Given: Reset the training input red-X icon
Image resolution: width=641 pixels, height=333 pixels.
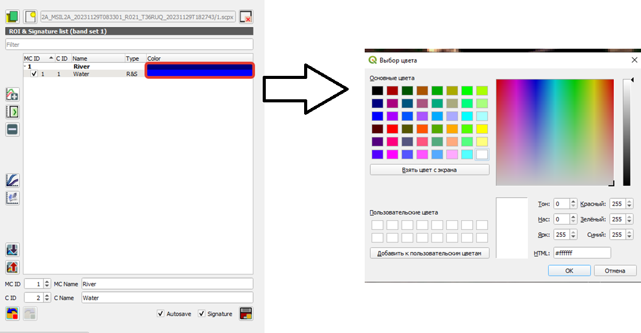Looking at the screenshot, I should 245,17.
